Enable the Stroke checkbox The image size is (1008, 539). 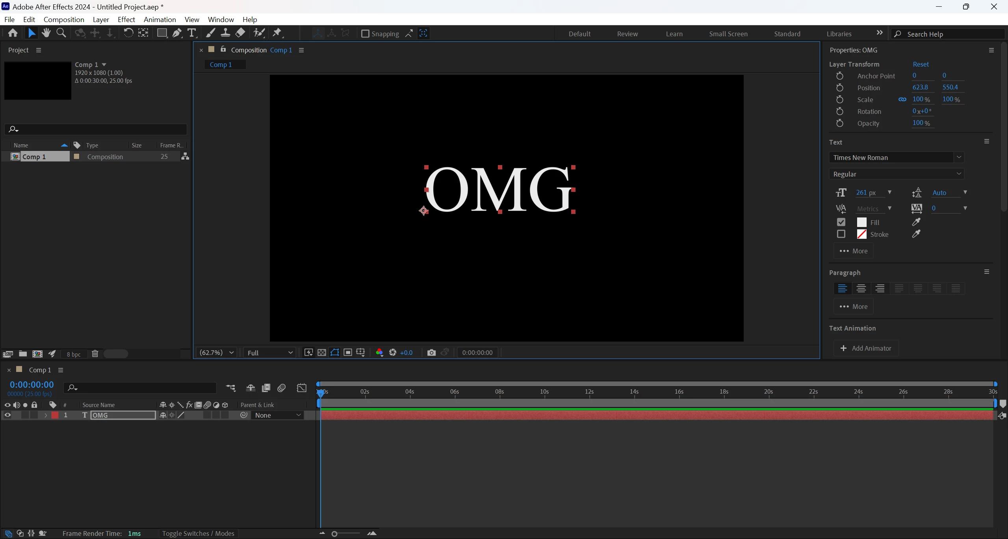coord(841,234)
